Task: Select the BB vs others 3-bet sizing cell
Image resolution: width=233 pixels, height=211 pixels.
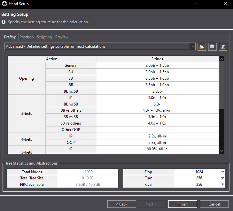Action: tap(157, 110)
